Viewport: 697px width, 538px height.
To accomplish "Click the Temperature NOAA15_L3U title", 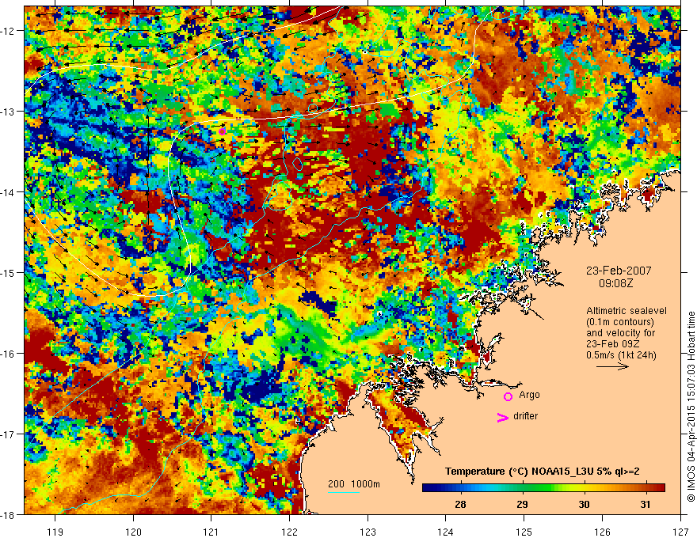I will (x=543, y=472).
